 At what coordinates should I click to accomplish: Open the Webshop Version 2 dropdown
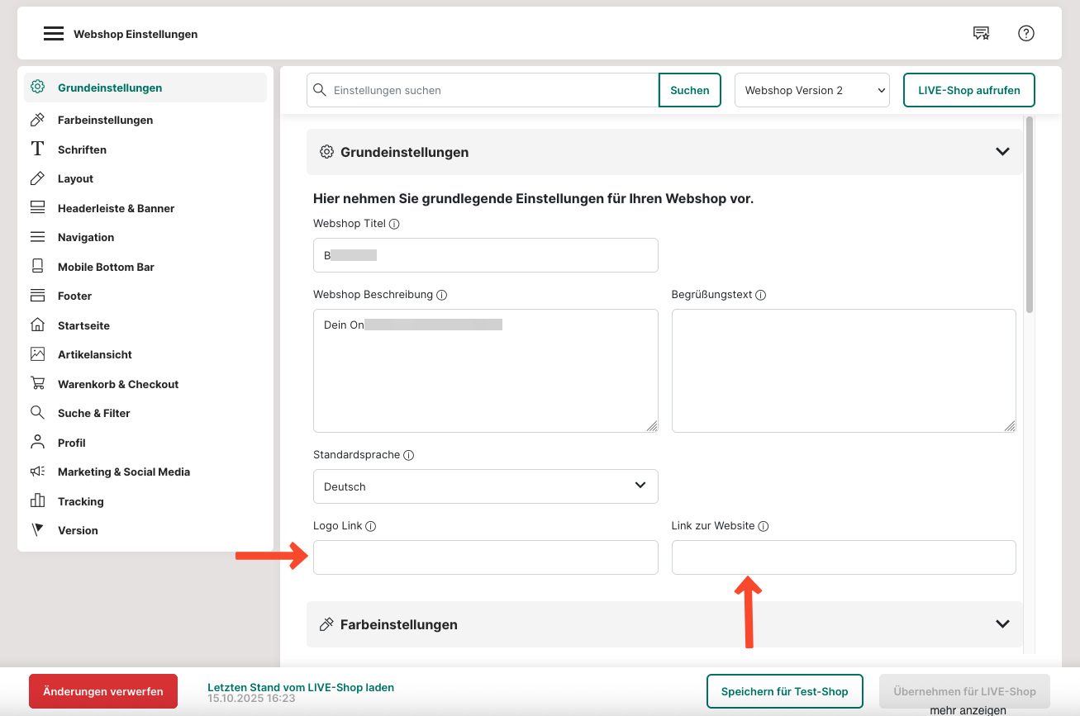(x=811, y=91)
